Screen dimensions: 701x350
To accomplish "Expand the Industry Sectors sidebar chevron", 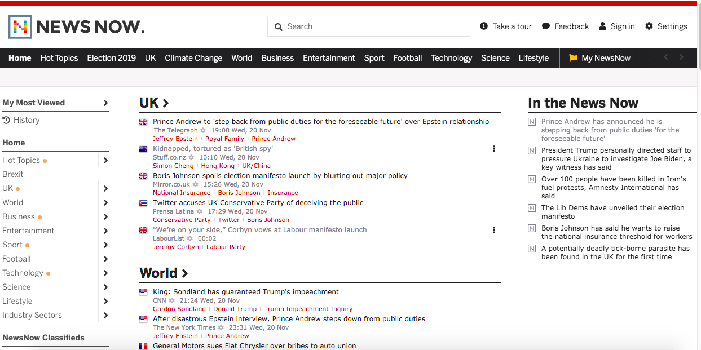I will click(x=105, y=315).
